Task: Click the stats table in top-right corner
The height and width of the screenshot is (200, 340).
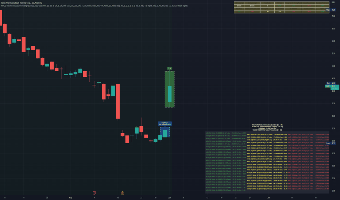Action: pyautogui.click(x=282, y=7)
